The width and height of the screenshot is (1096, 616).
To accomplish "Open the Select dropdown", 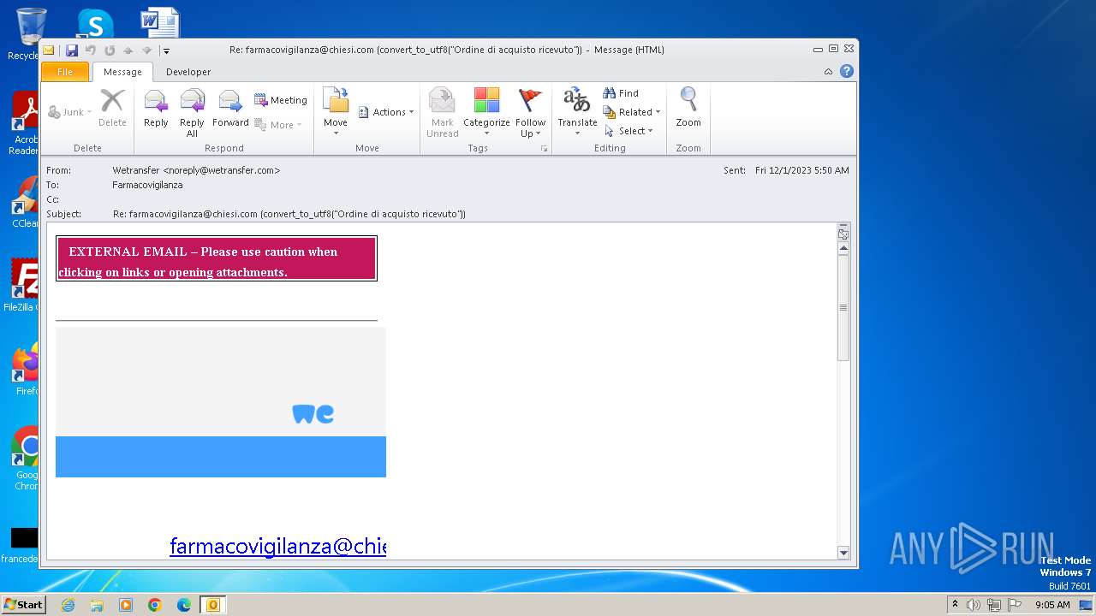I will 629,131.
